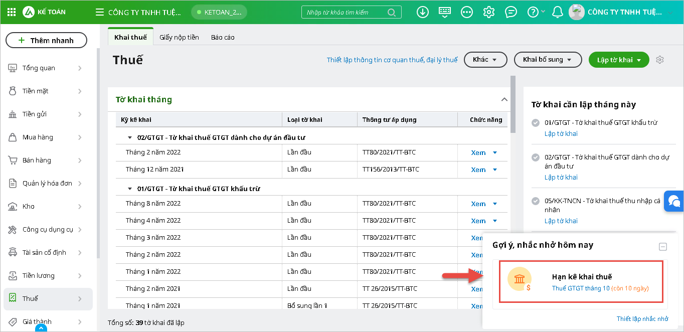
Task: Open the help question mark icon
Action: [x=533, y=12]
